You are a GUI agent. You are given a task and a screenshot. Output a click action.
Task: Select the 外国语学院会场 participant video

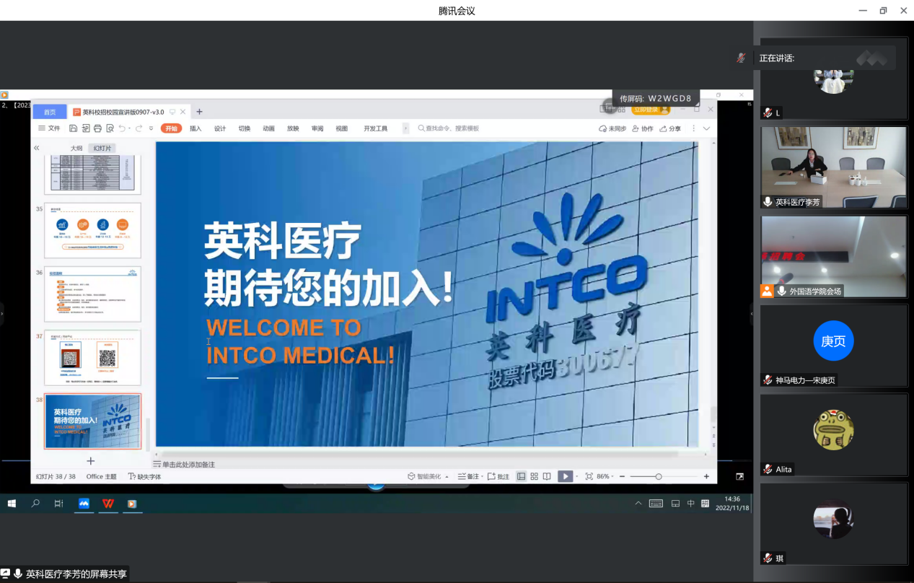834,257
